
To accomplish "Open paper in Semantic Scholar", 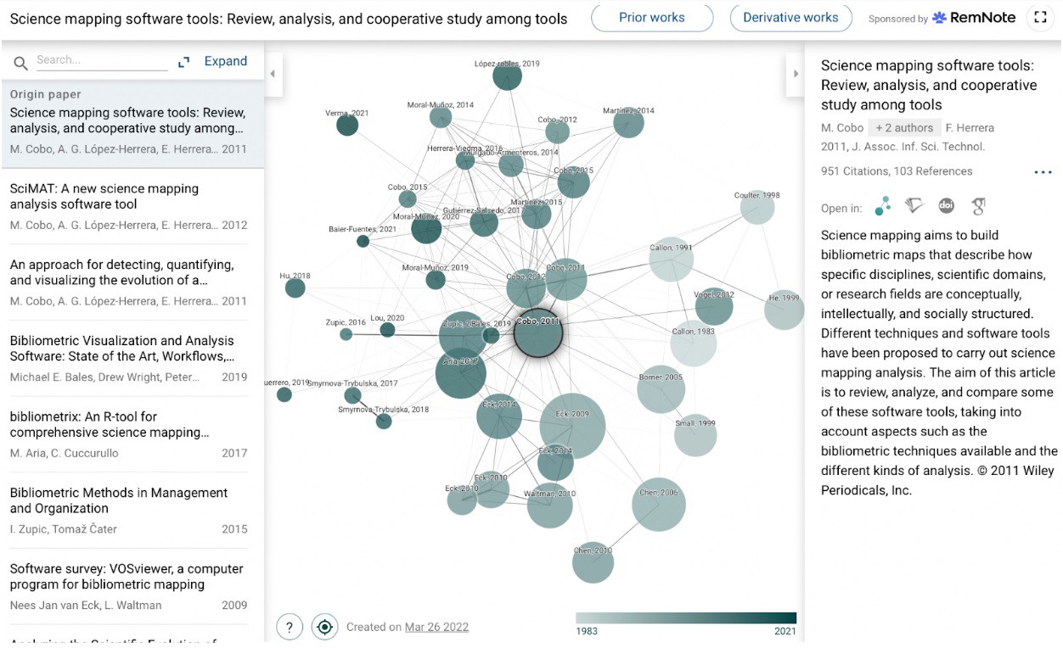I will click(x=914, y=206).
